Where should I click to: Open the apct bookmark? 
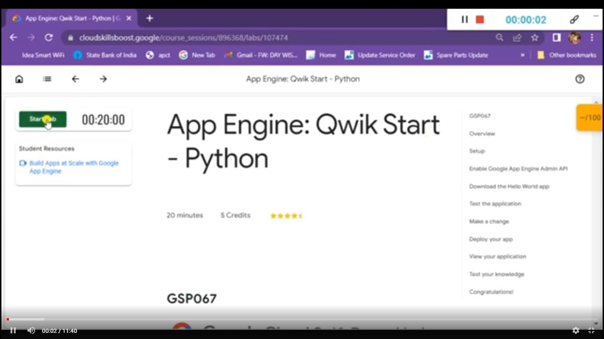point(158,55)
